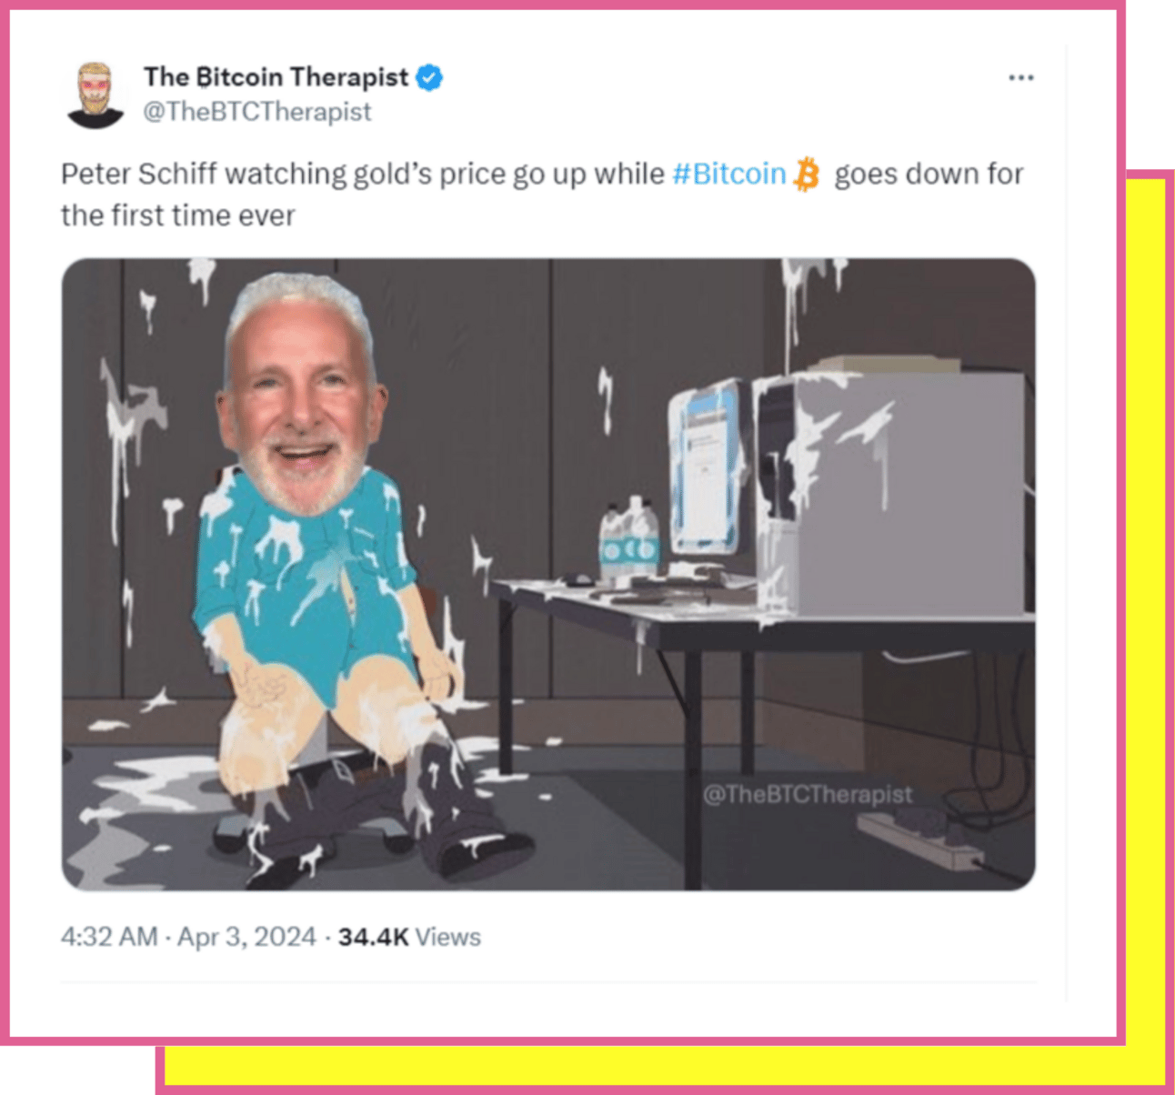Viewport: 1175px width, 1095px height.
Task: Open the cartoon meme image in full view
Action: [x=548, y=574]
